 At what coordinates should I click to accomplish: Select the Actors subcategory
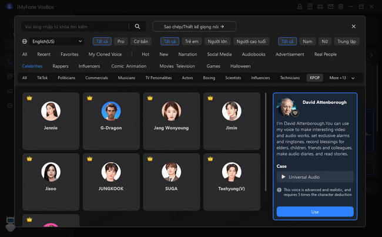click(187, 78)
